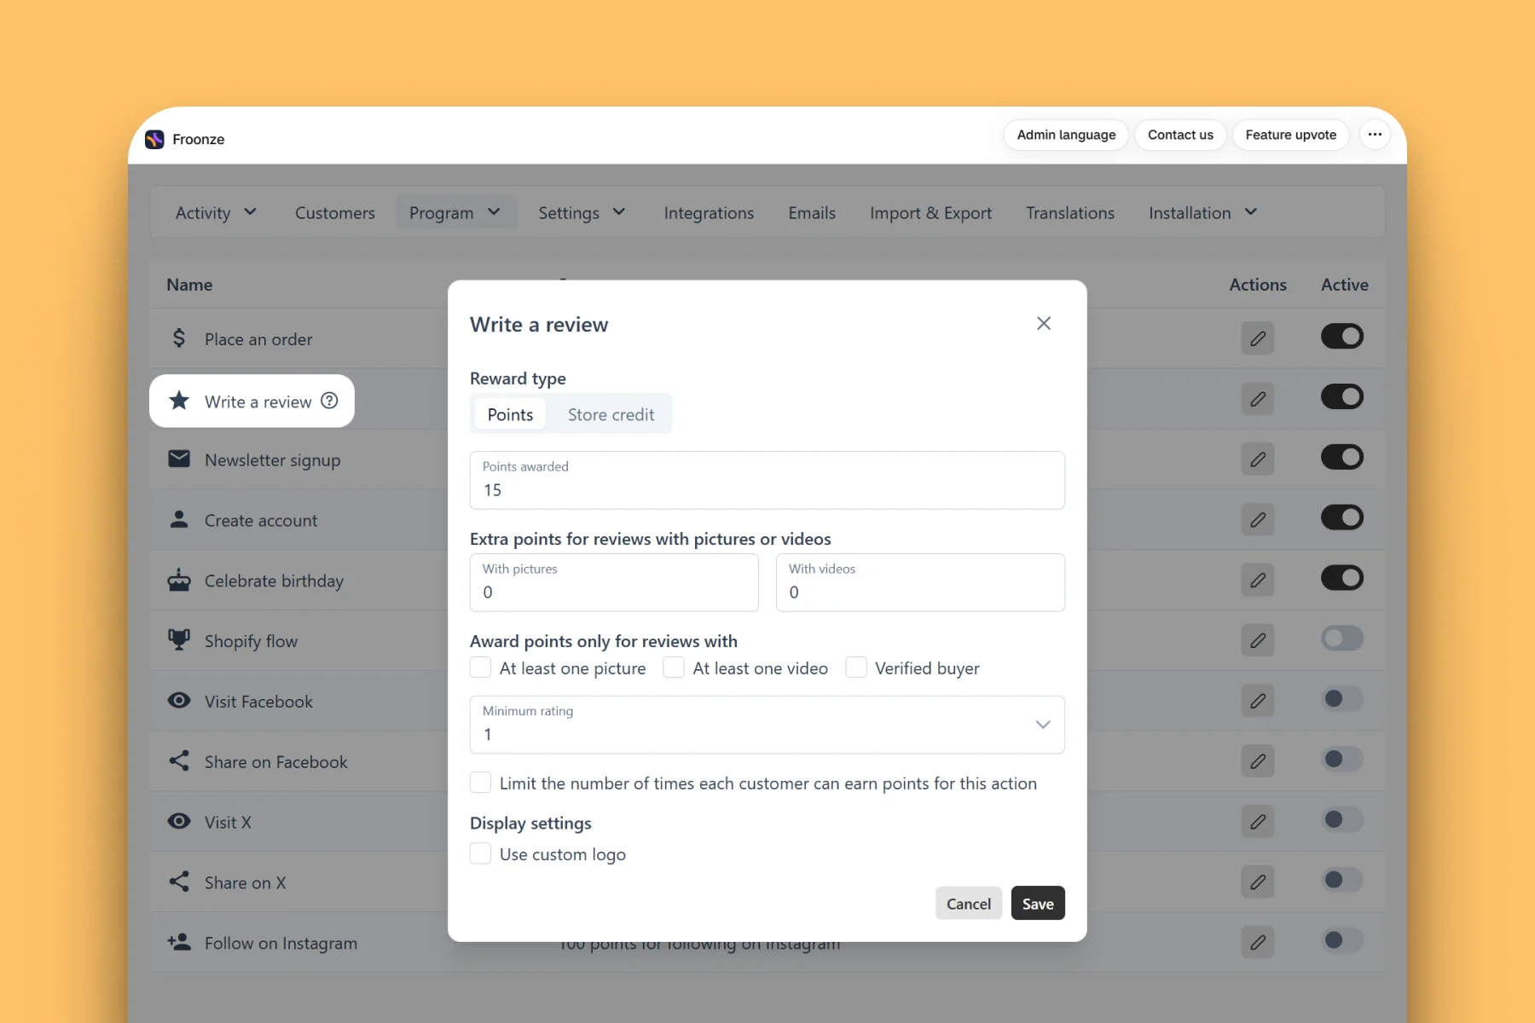
Task: Open the Emails tab
Action: [x=812, y=213]
